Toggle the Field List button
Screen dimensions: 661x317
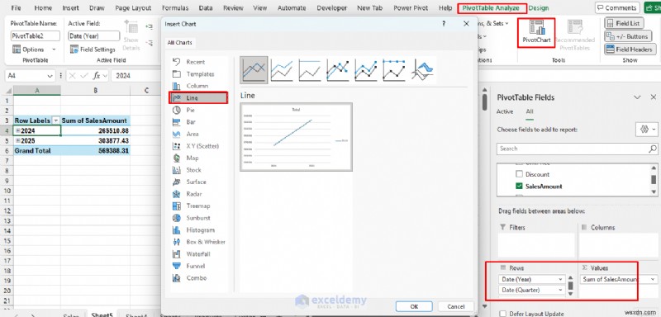(624, 24)
